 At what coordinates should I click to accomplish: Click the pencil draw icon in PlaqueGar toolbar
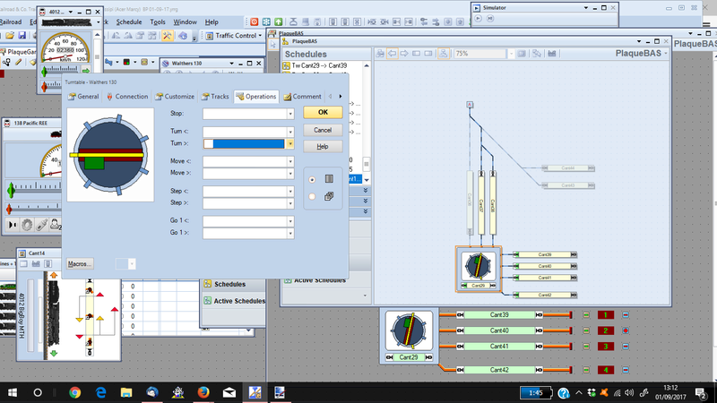(x=18, y=62)
